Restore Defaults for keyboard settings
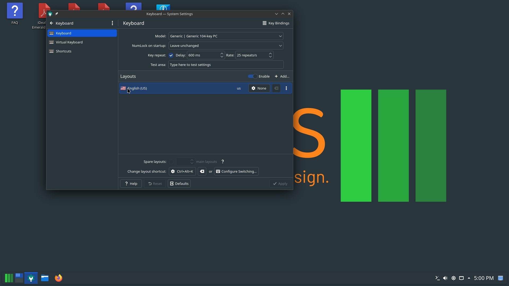Screen dimensions: 509x286 coord(179,184)
